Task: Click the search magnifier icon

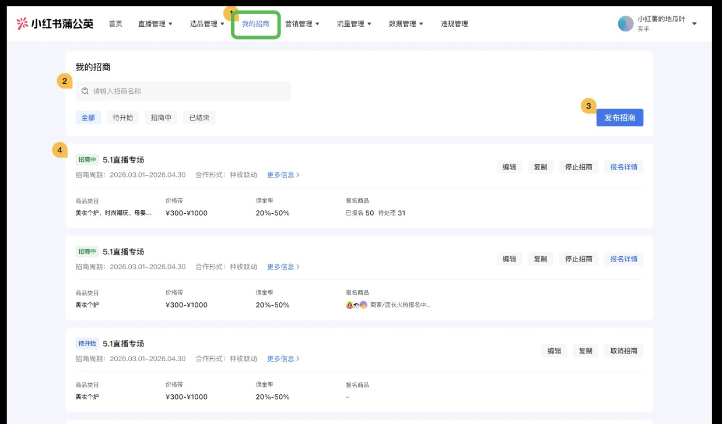Action: pos(85,91)
